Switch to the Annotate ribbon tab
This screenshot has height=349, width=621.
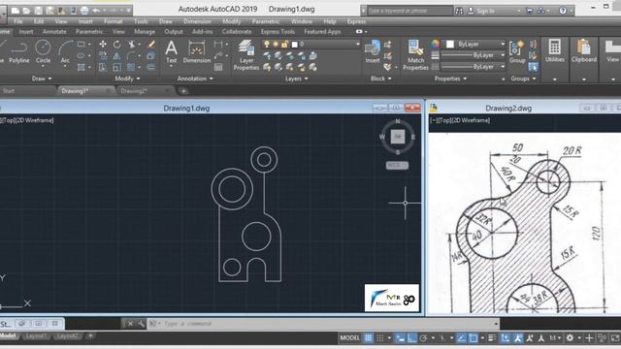click(54, 32)
